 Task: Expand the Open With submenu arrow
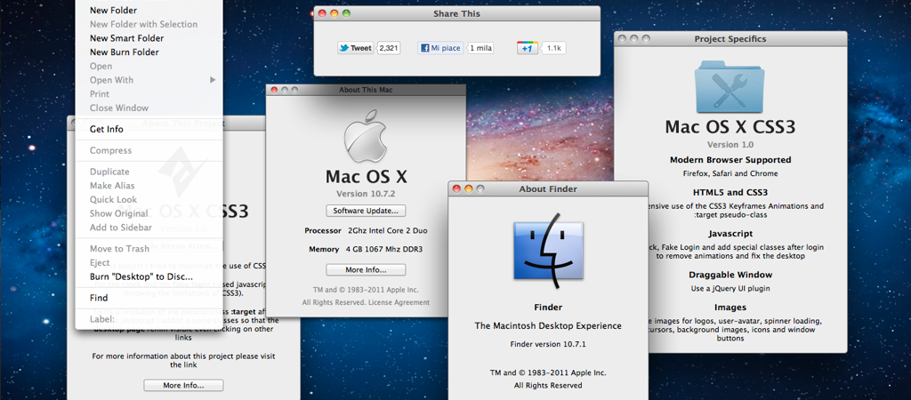(x=213, y=80)
